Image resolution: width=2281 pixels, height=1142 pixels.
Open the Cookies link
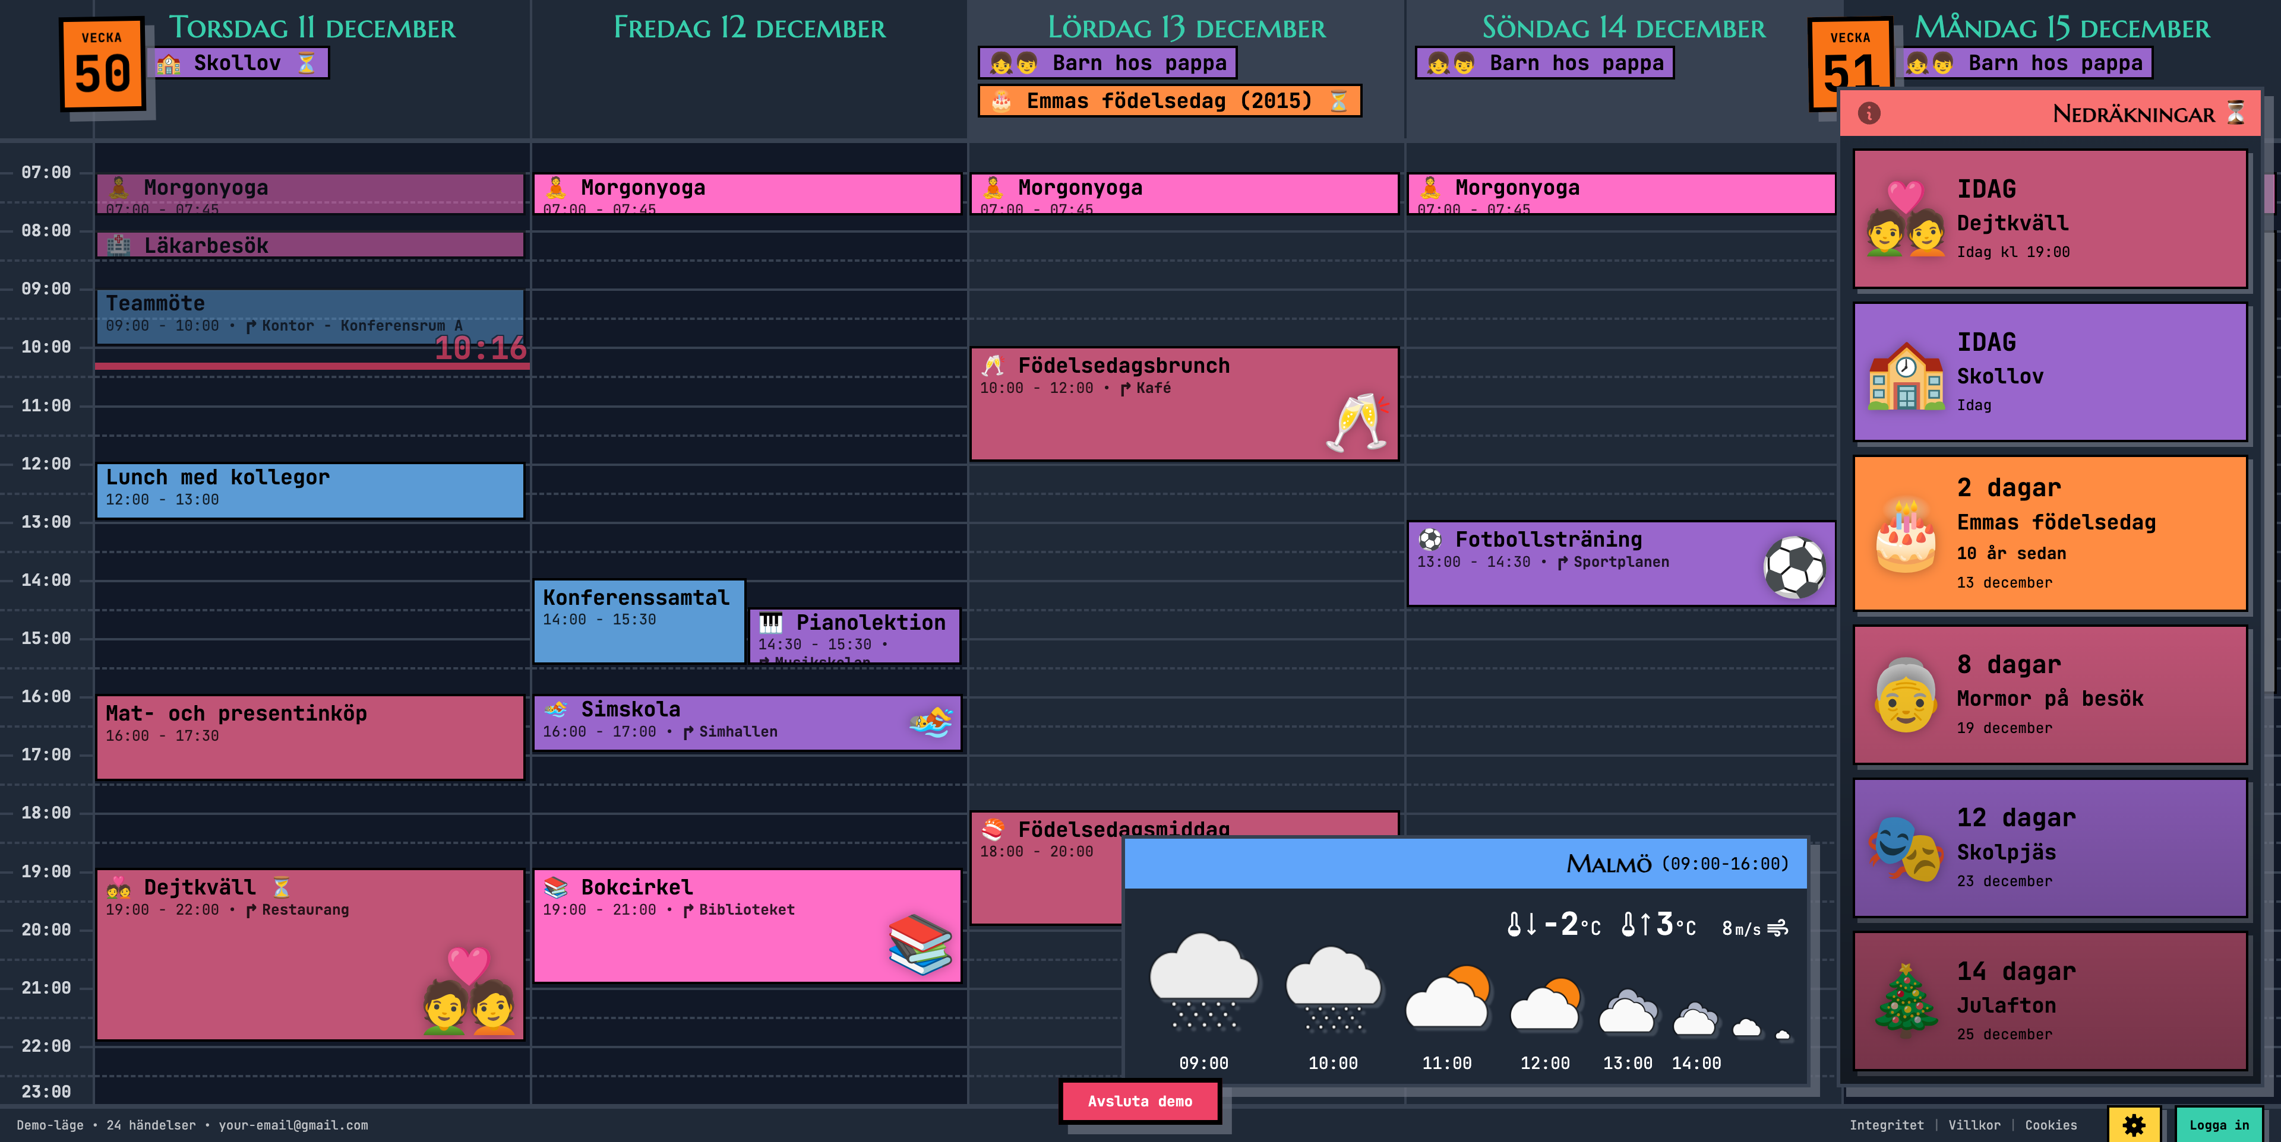coord(2051,1125)
